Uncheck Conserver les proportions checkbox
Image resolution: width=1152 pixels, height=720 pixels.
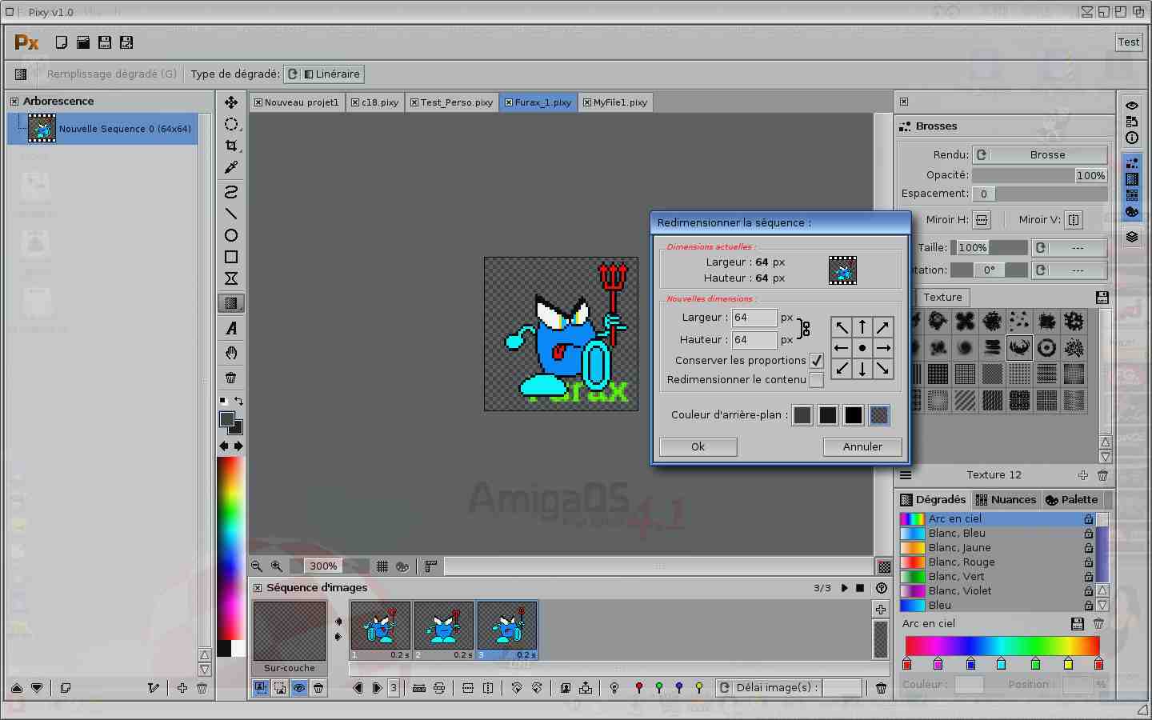(x=816, y=361)
